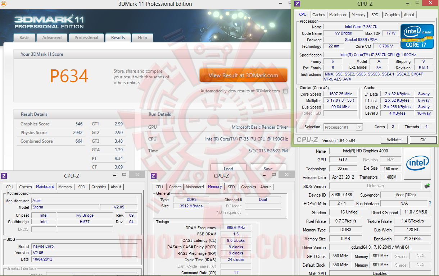
Task: Click the DRAM Frequency 665.6 MHz field
Action: [235, 228]
